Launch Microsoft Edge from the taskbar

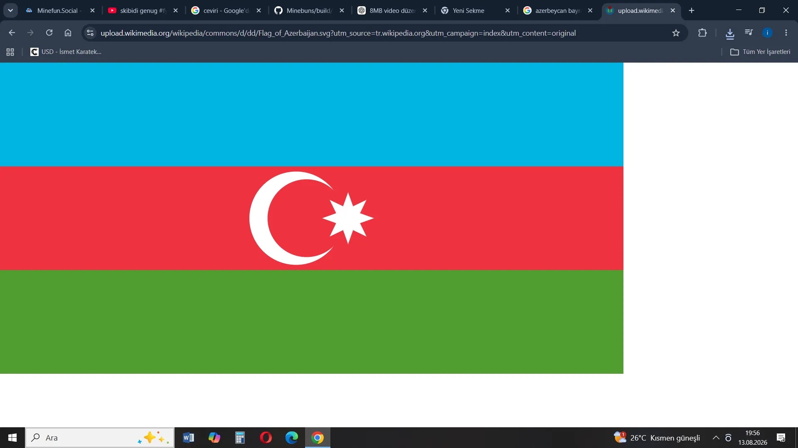292,438
